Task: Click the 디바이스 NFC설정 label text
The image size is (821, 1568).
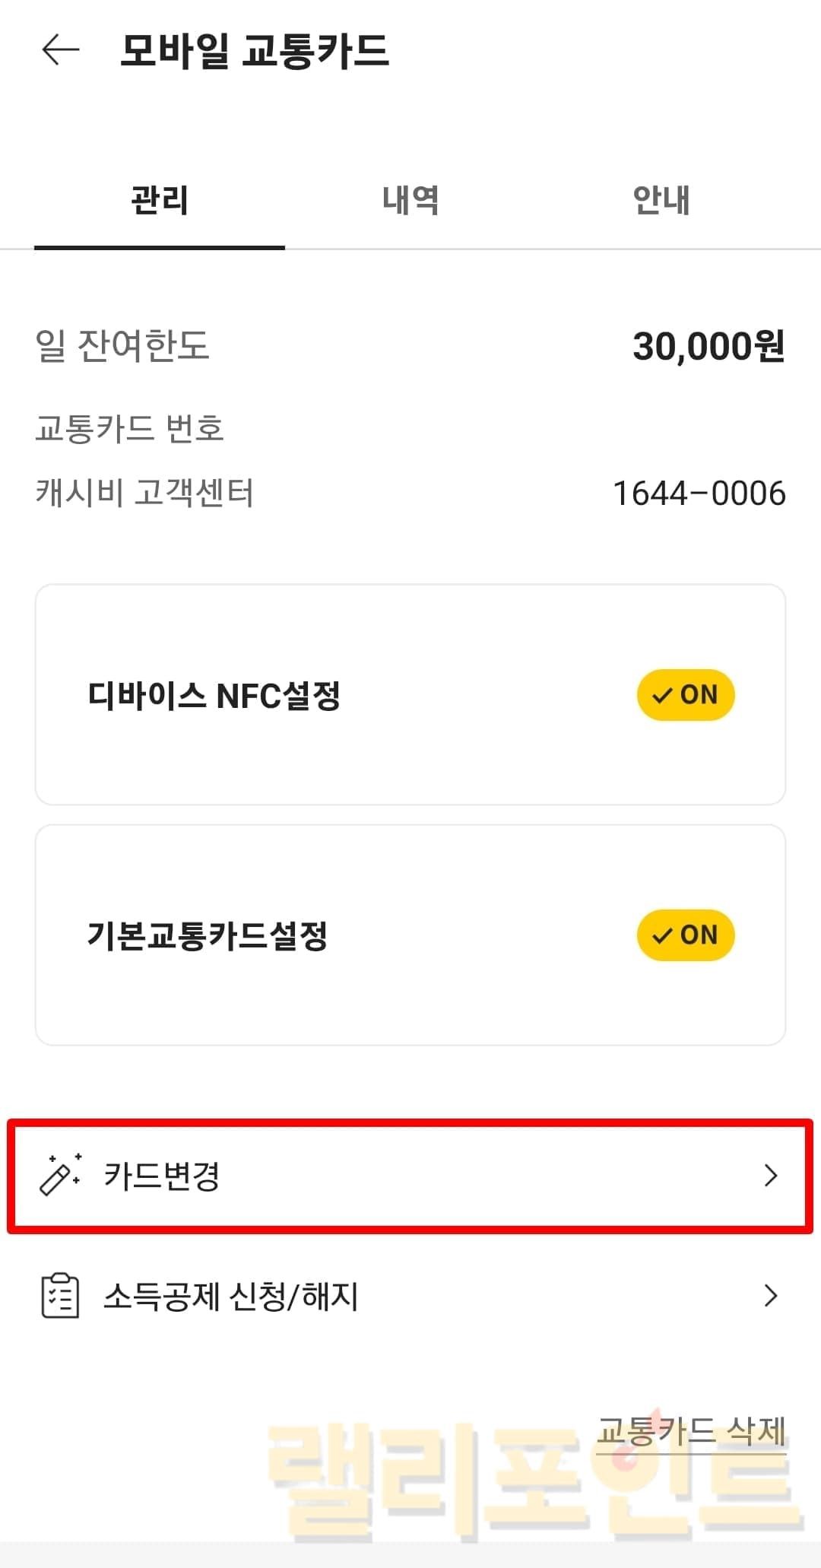Action: [214, 696]
